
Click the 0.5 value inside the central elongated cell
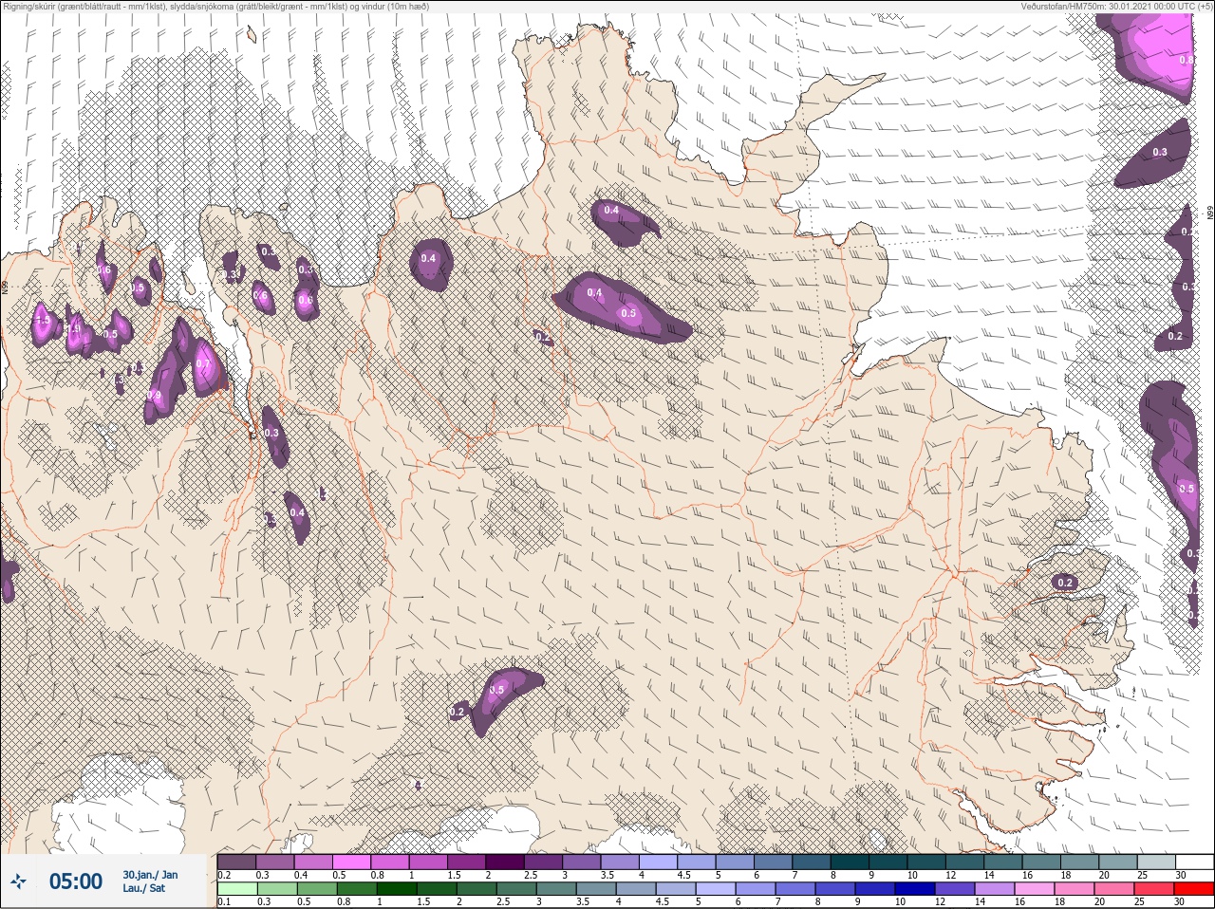click(628, 313)
